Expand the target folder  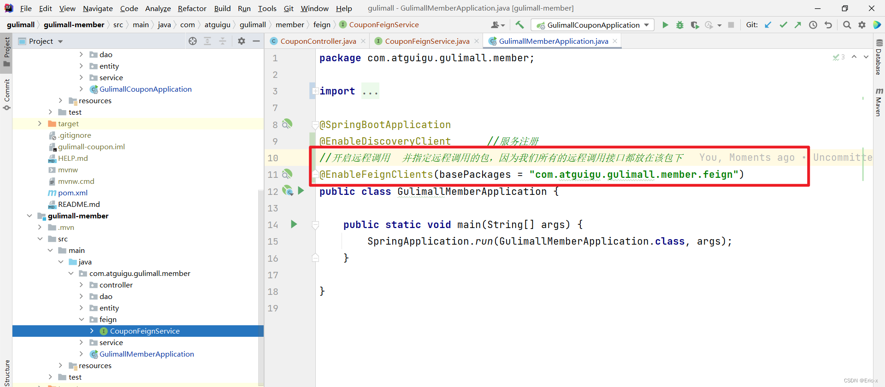[40, 123]
